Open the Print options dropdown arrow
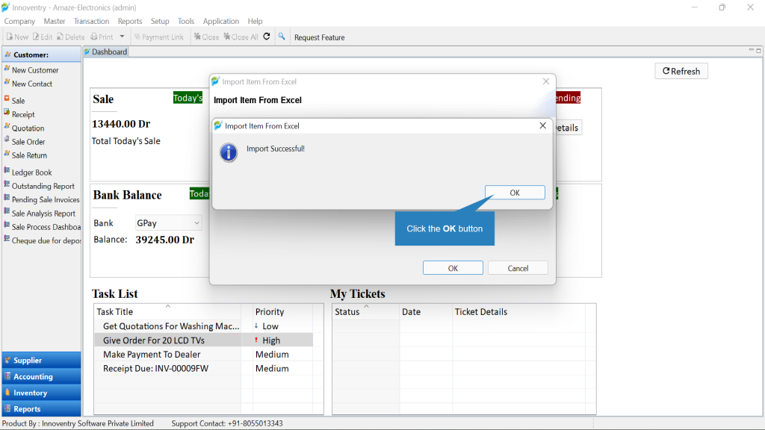765x430 pixels. tap(122, 37)
